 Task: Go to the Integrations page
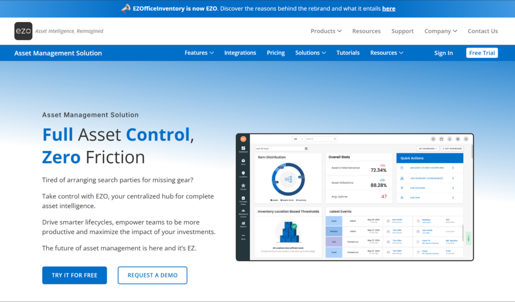click(240, 53)
